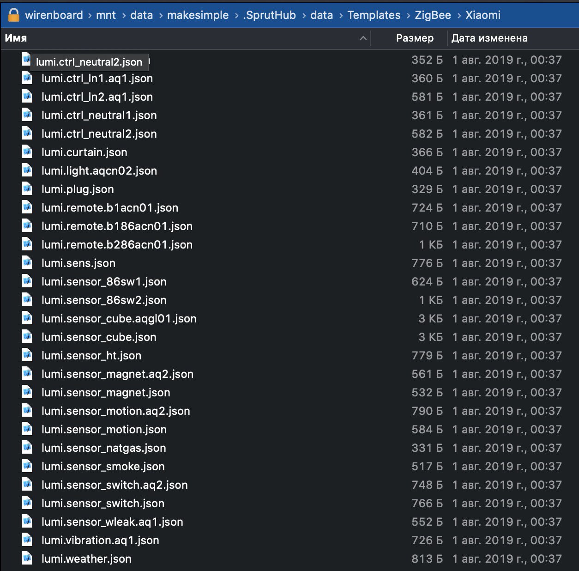Jump to makesimple in the breadcrumb path
Image resolution: width=579 pixels, height=571 pixels.
198,15
